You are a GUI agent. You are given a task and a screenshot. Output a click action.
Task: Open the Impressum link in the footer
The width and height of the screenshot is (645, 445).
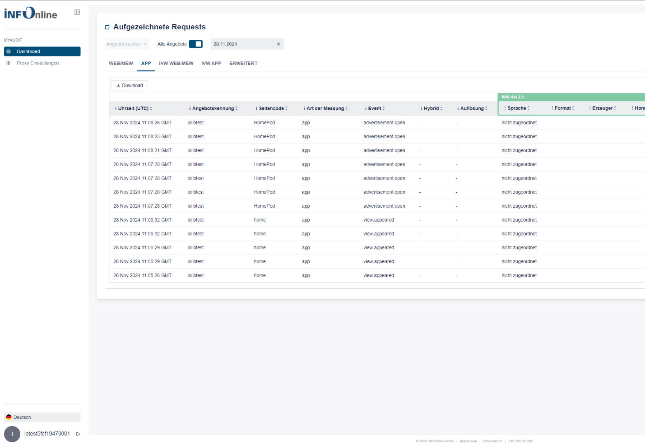(x=468, y=441)
